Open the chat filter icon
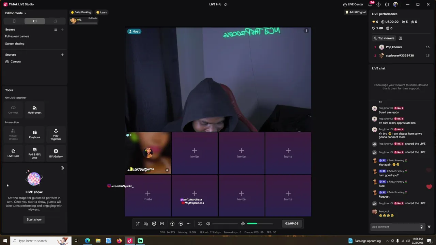 pos(429,227)
